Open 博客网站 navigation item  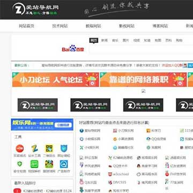point(160,26)
